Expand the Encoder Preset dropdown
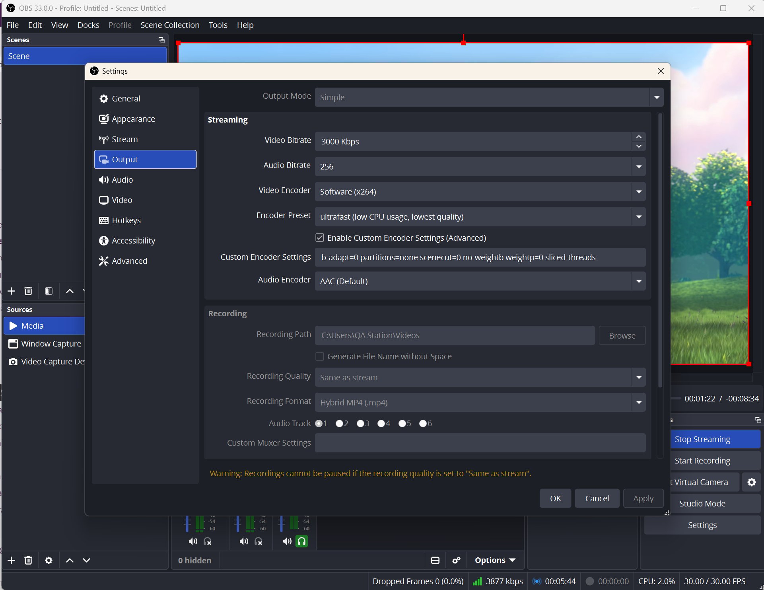The image size is (764, 590). (x=639, y=216)
